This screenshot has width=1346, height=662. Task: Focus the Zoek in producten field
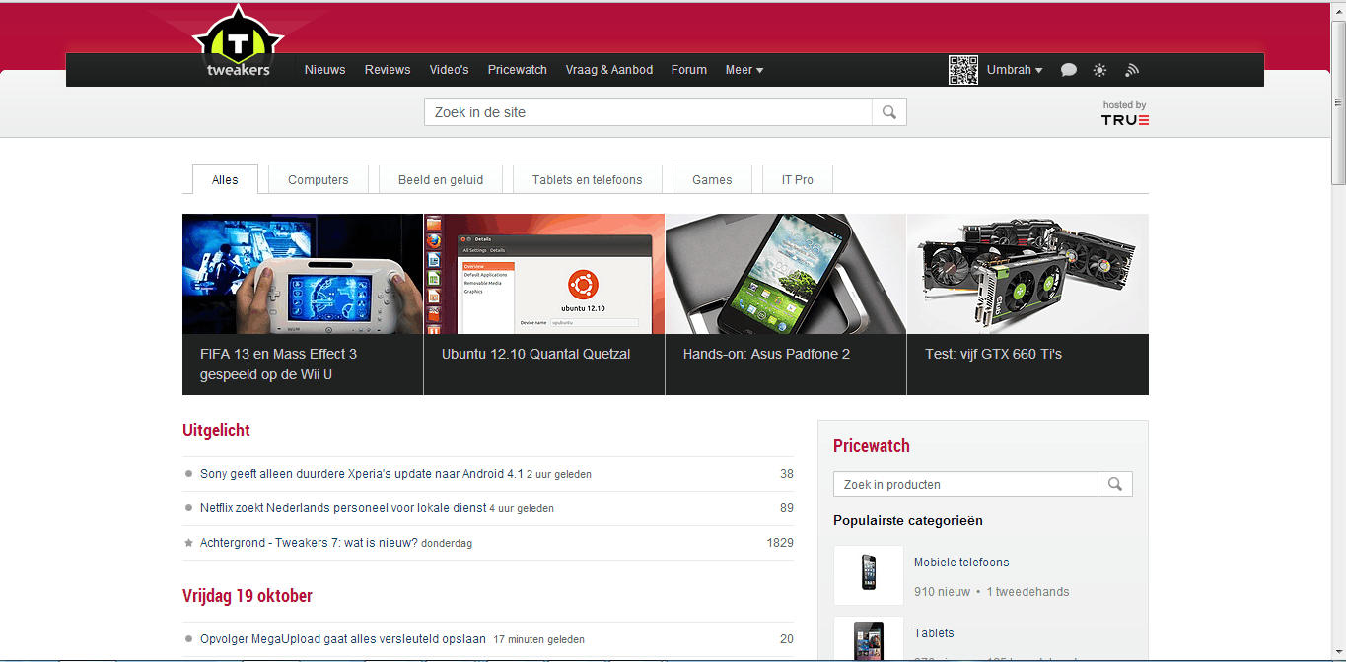pos(965,484)
